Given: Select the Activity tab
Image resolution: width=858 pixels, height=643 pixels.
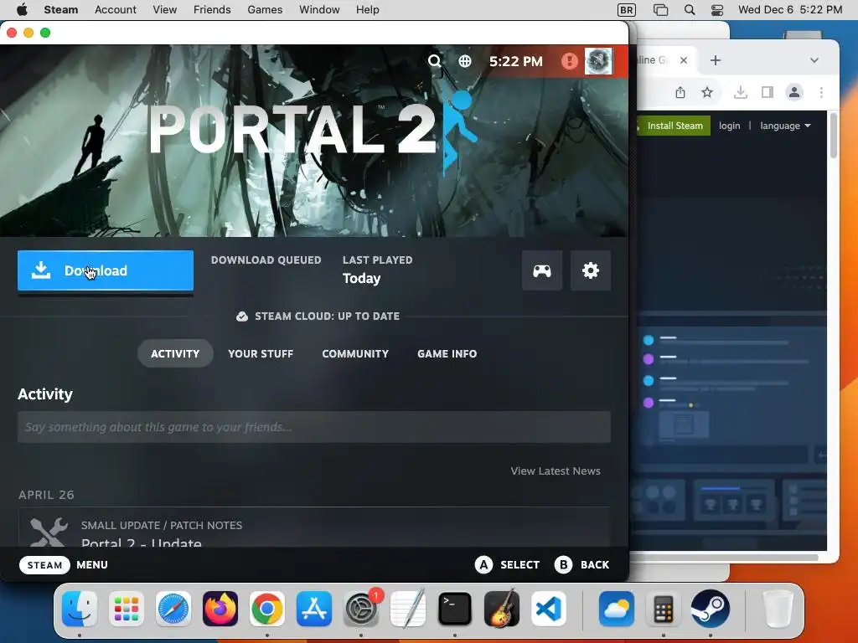Looking at the screenshot, I should (x=175, y=354).
